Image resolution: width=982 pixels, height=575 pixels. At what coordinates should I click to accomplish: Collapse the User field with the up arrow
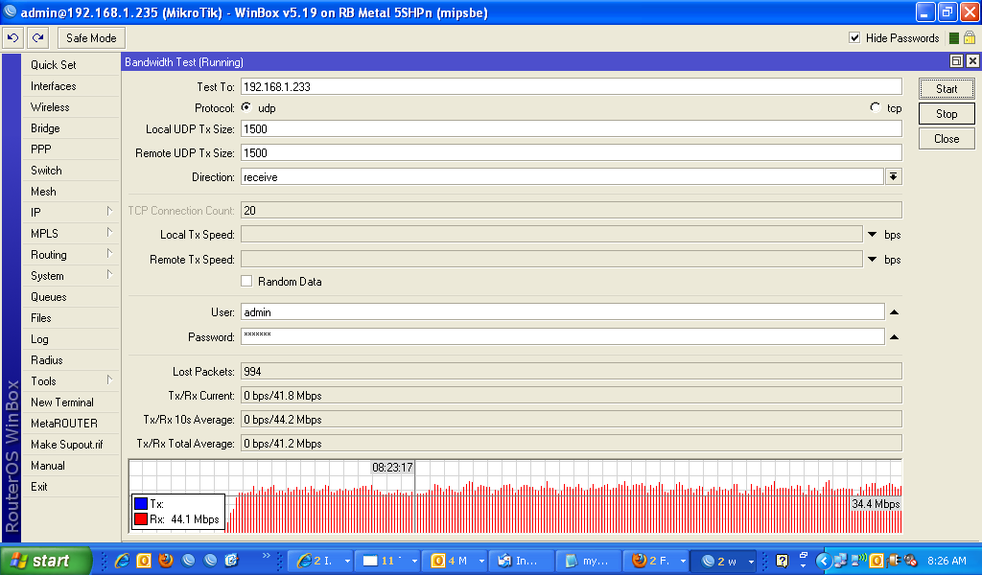[x=895, y=311]
